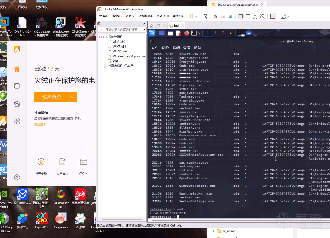Click the 检查更新 check update icon
The height and width of the screenshot is (238, 330).
[x=41, y=162]
